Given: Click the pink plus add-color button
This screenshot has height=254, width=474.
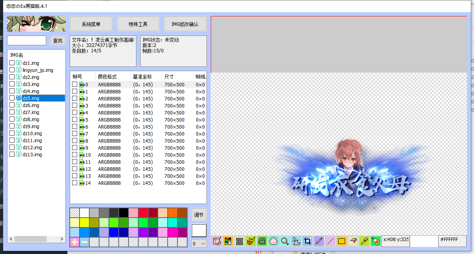Looking at the screenshot, I should (x=74, y=242).
